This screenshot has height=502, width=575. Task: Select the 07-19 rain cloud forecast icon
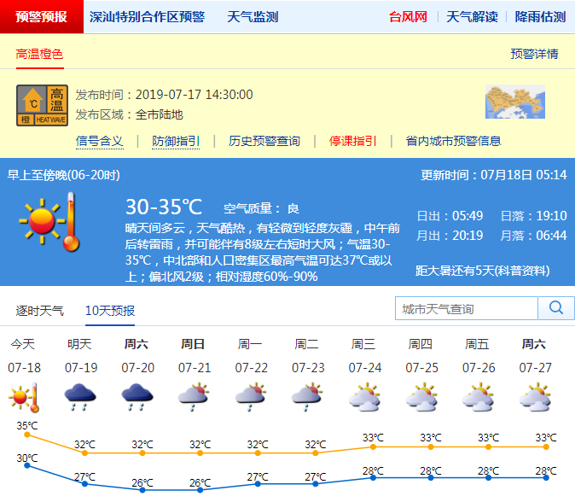click(x=79, y=397)
